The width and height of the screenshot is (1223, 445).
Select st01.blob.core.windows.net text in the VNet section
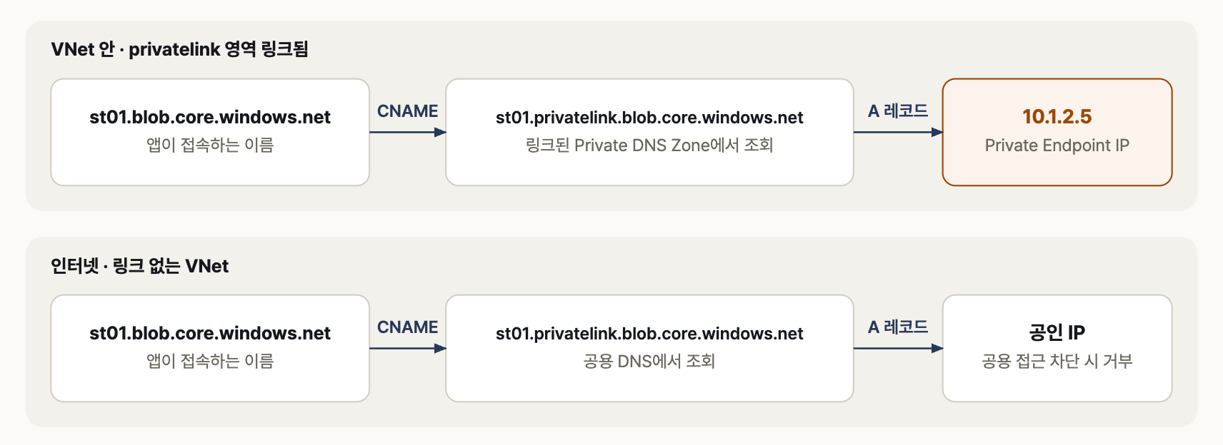click(x=210, y=117)
